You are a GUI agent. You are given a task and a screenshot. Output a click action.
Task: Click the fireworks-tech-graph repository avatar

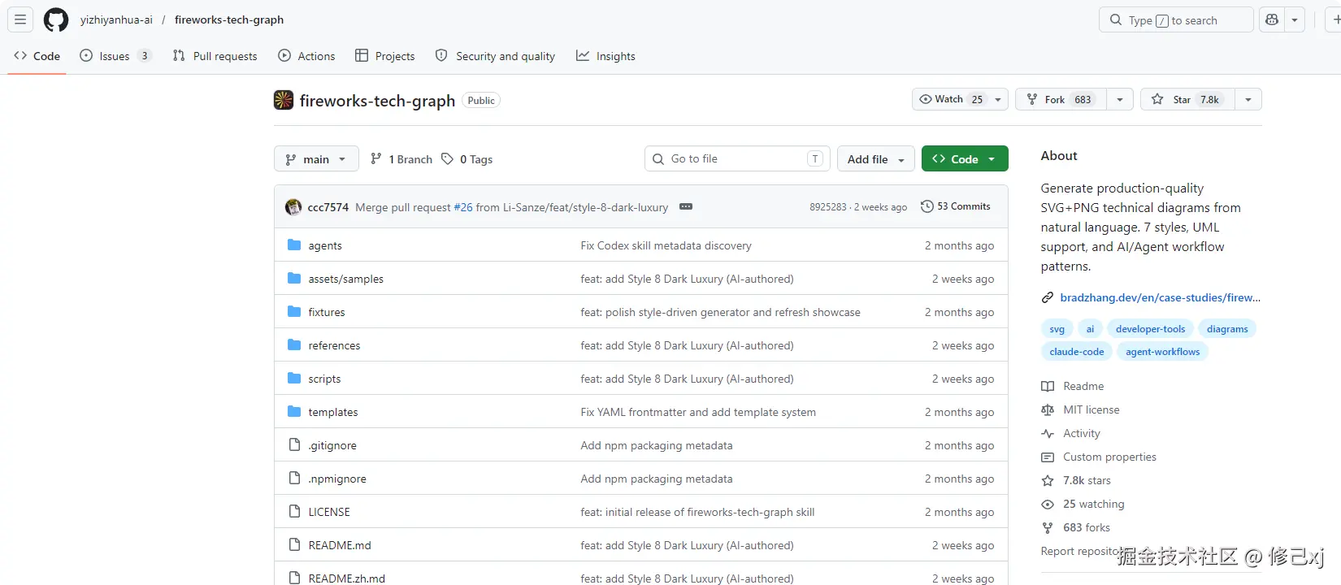284,100
